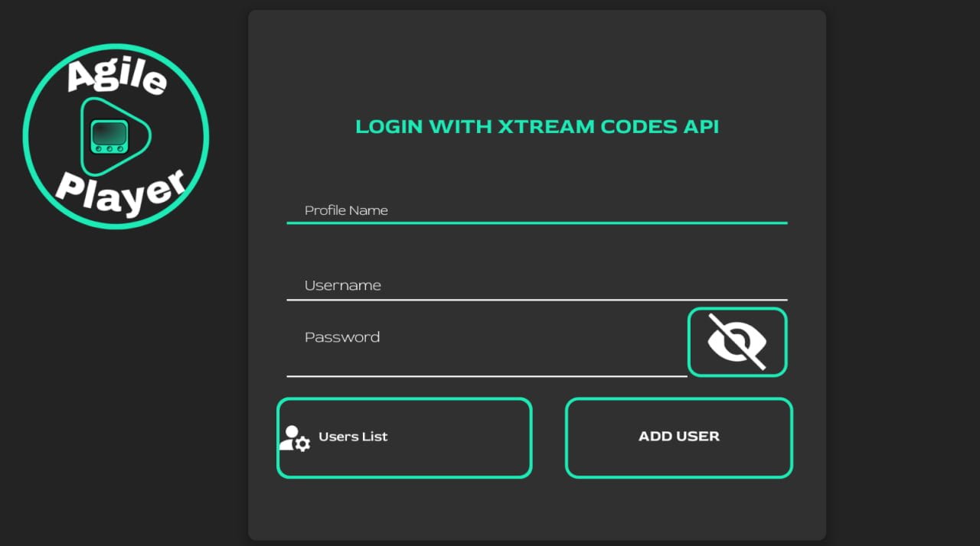
Task: Click into the Username text field
Action: 536,285
